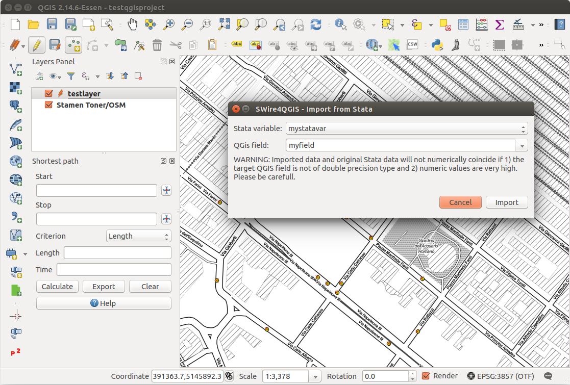Delete selected features with trash icon
This screenshot has height=385, width=570.
click(x=157, y=45)
